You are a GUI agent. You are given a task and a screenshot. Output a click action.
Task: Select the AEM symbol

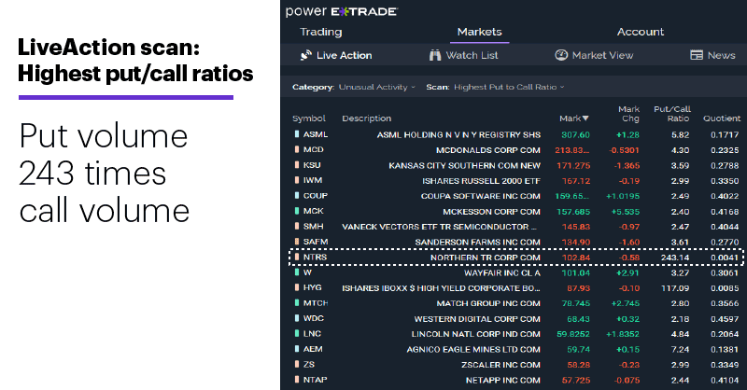(x=313, y=349)
